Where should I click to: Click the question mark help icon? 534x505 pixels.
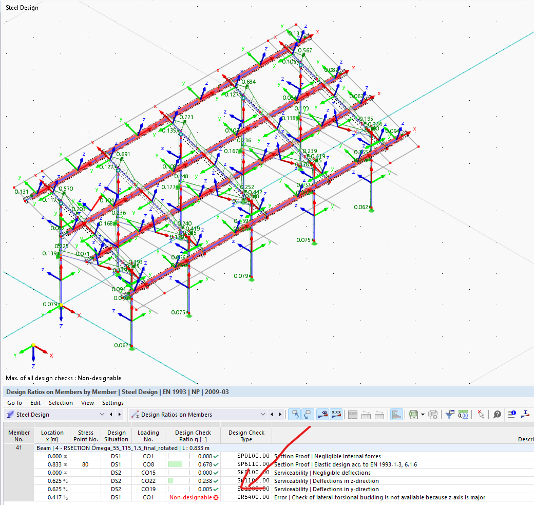[x=497, y=415]
